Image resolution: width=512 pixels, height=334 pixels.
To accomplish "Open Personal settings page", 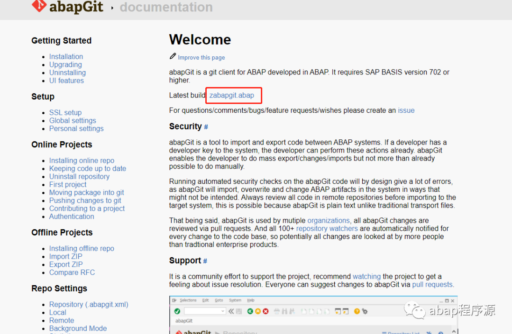I will (x=76, y=128).
